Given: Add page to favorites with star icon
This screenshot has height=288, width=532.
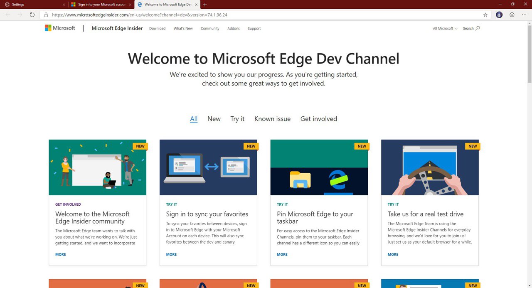Looking at the screenshot, I should [485, 15].
